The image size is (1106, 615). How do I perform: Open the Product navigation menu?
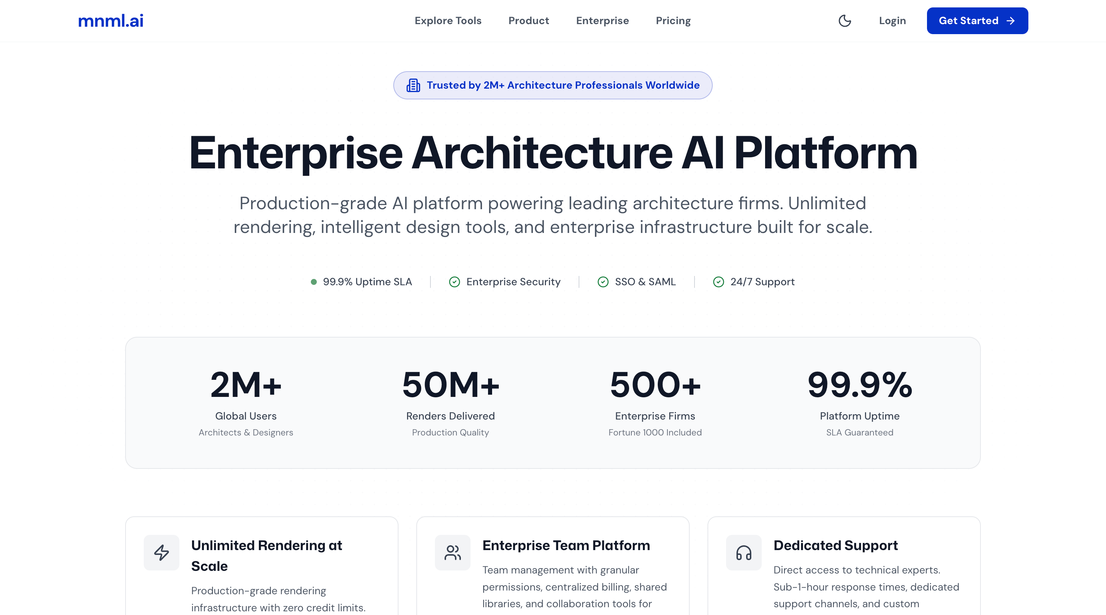528,20
